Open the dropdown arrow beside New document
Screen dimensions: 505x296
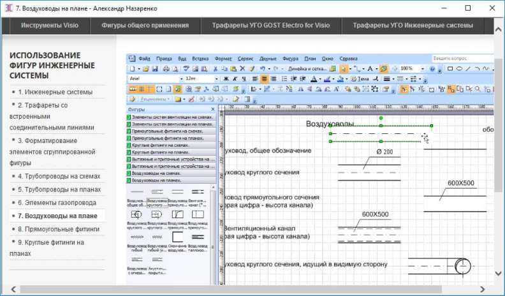tap(139, 69)
